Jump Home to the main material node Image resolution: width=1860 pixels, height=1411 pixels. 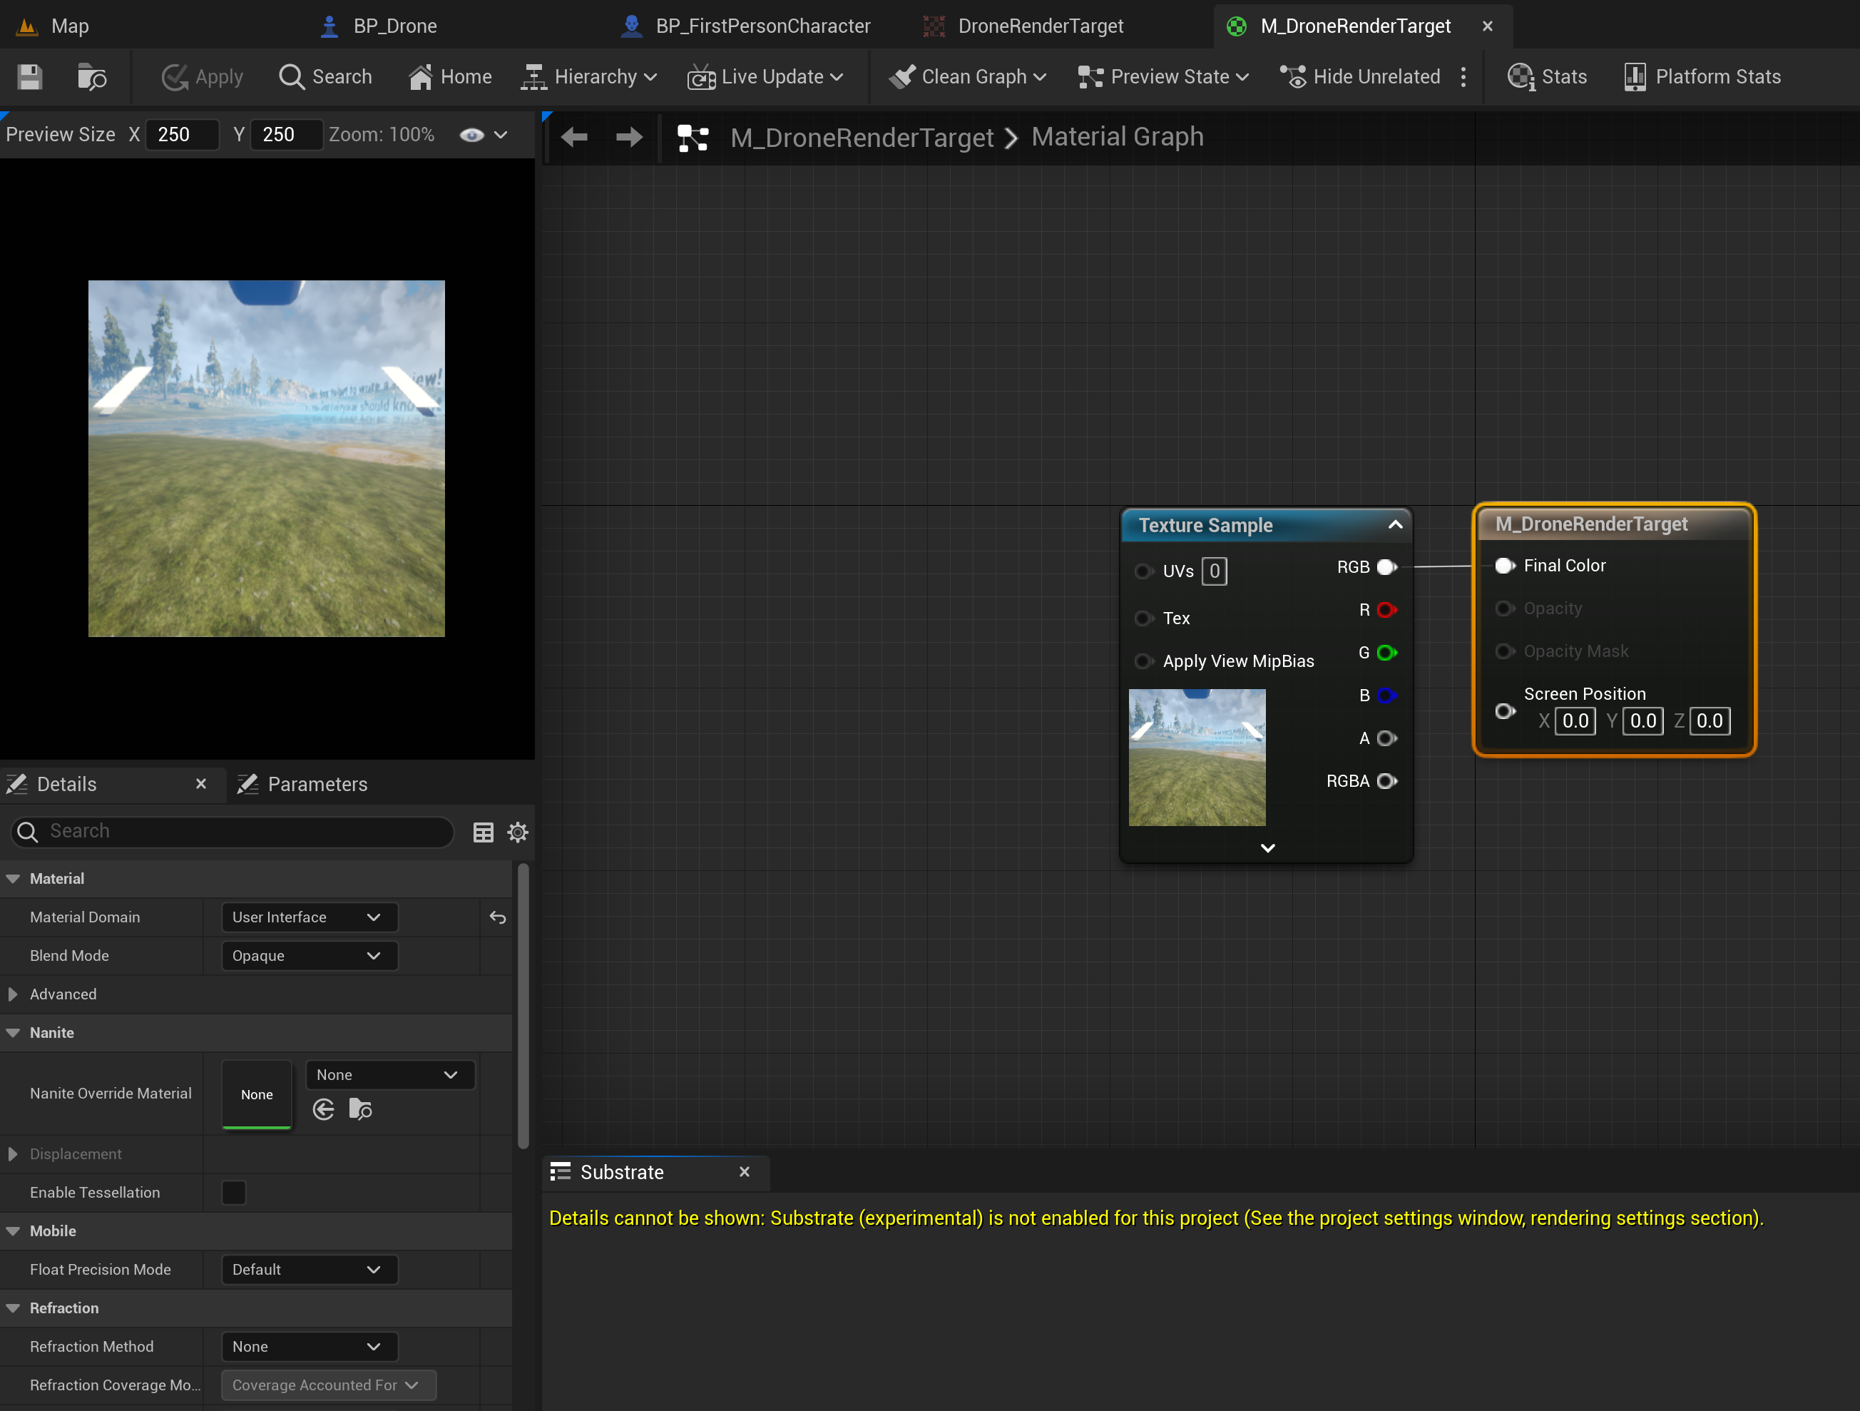pyautogui.click(x=450, y=76)
